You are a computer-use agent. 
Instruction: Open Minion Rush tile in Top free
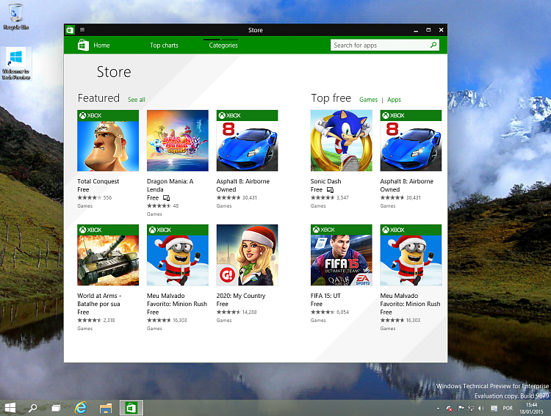pyautogui.click(x=411, y=255)
